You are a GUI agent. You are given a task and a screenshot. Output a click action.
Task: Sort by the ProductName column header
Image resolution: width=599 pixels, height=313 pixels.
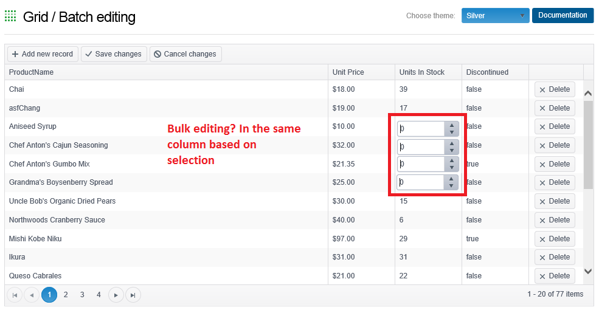pyautogui.click(x=32, y=72)
